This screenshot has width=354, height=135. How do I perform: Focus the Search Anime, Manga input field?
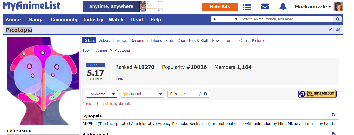(287, 19)
